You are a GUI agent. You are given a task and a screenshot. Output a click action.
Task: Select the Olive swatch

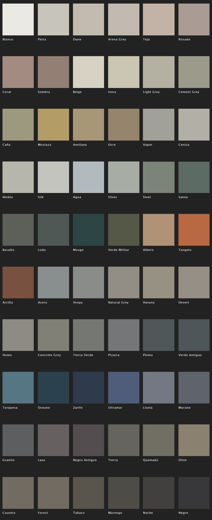tap(194, 440)
